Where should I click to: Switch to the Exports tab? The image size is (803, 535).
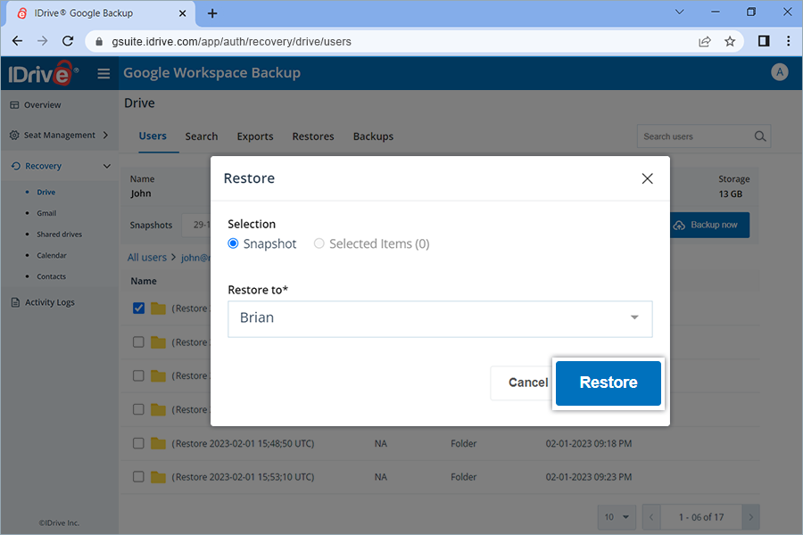click(255, 136)
